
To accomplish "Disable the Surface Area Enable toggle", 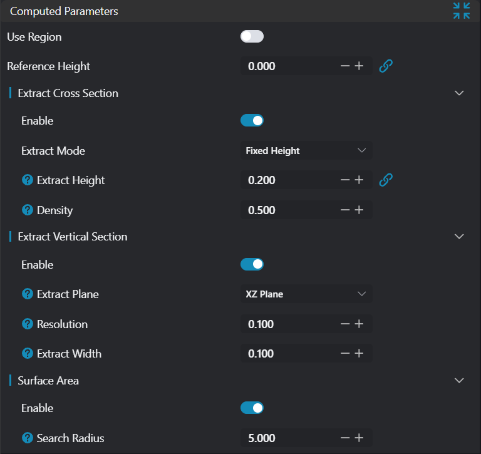I will tap(252, 408).
